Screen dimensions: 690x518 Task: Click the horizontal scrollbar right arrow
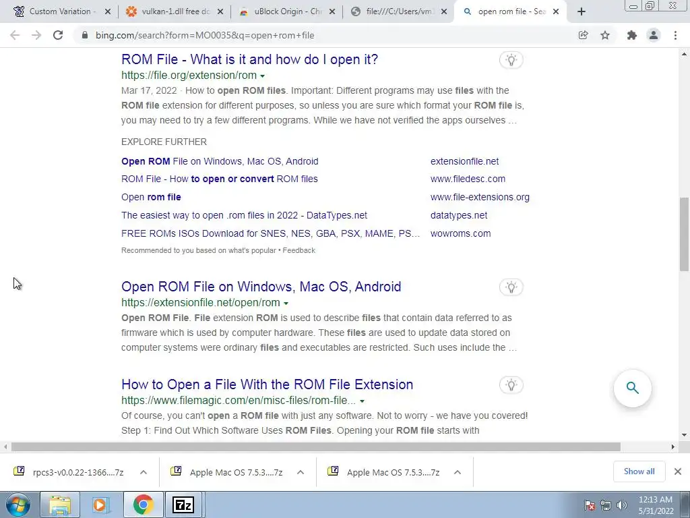[x=672, y=447]
